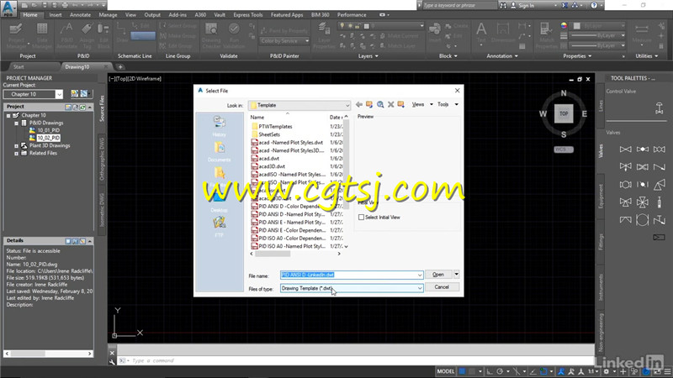The image size is (673, 378).
Task: Open the File name dropdown arrow
Action: click(x=419, y=276)
